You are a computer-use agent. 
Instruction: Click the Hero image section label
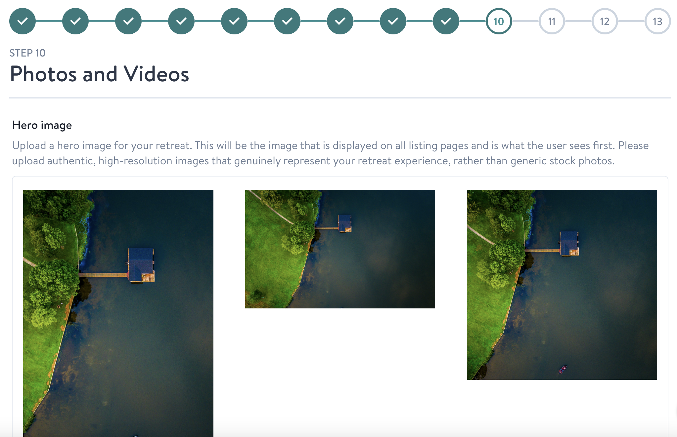tap(42, 125)
